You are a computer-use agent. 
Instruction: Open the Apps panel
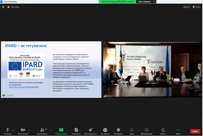[132, 131]
